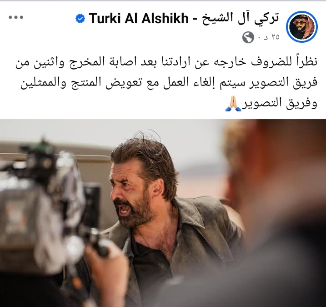Open the page via English name Turki Al Alshikh
This screenshot has height=307, width=326.
click(x=139, y=18)
